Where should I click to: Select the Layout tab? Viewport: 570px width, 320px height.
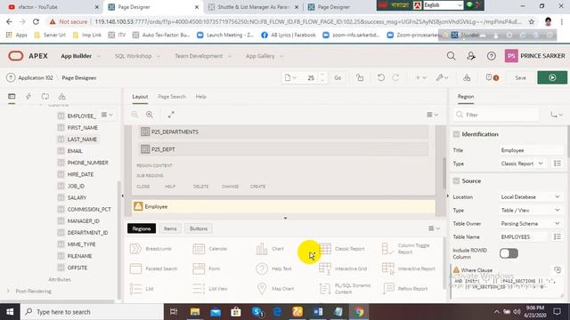coord(140,97)
